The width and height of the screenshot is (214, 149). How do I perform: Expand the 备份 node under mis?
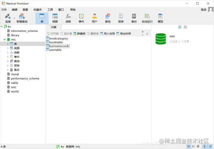point(8,70)
